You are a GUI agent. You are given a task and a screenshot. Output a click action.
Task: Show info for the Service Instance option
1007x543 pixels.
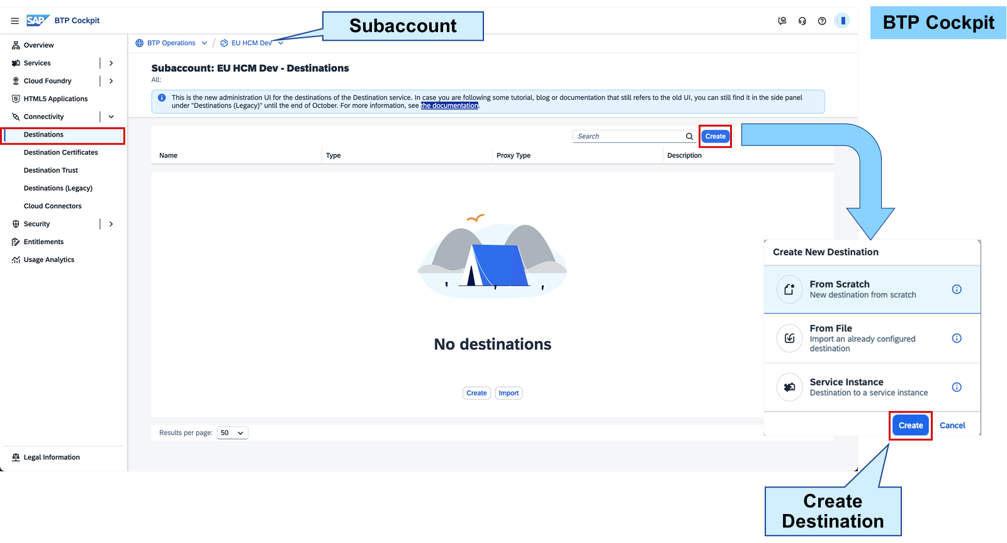957,387
